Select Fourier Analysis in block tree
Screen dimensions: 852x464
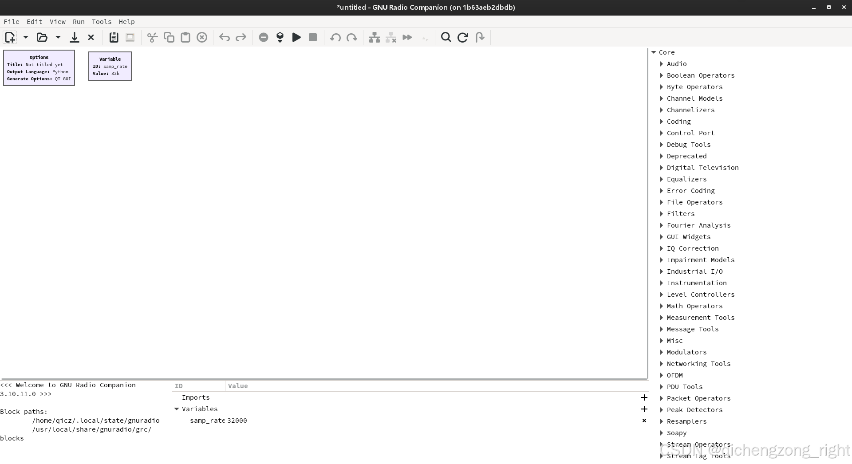pyautogui.click(x=698, y=225)
